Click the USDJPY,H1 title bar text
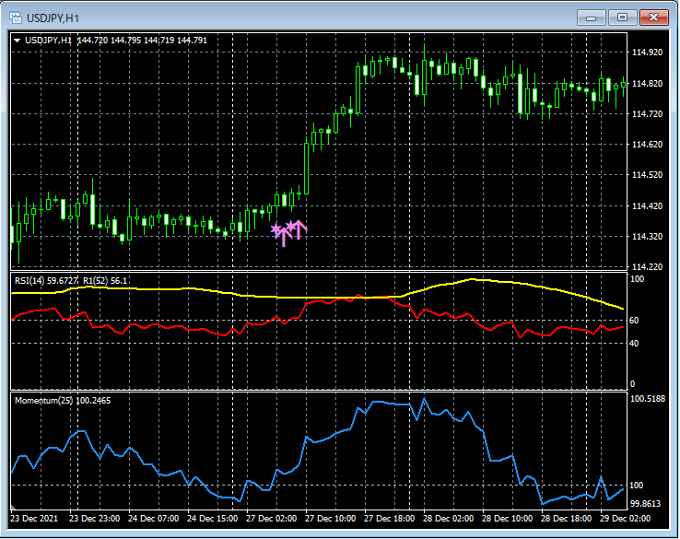This screenshot has width=680, height=539. coord(53,18)
